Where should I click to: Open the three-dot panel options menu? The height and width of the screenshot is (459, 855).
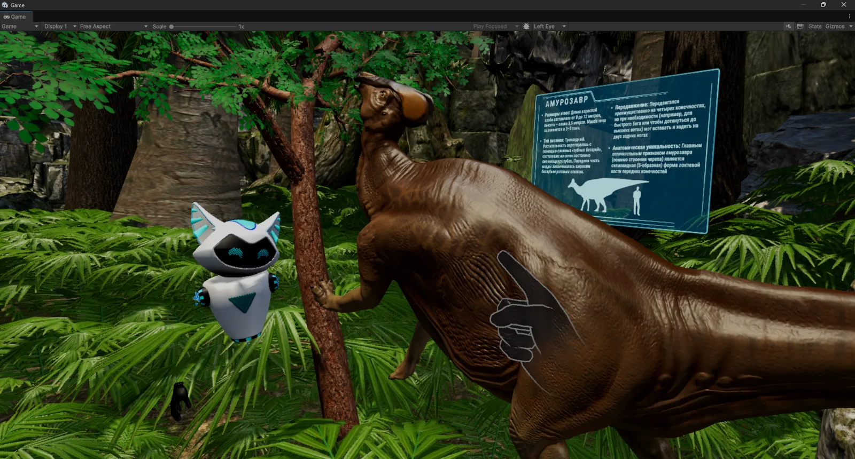(850, 17)
